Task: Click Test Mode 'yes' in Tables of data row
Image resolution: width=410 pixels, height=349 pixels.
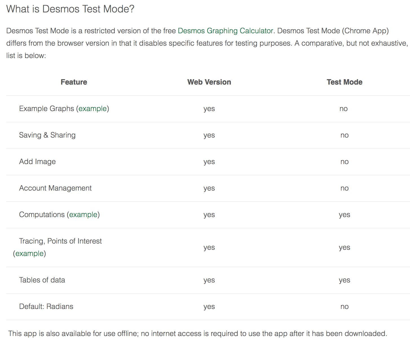Action: point(345,280)
